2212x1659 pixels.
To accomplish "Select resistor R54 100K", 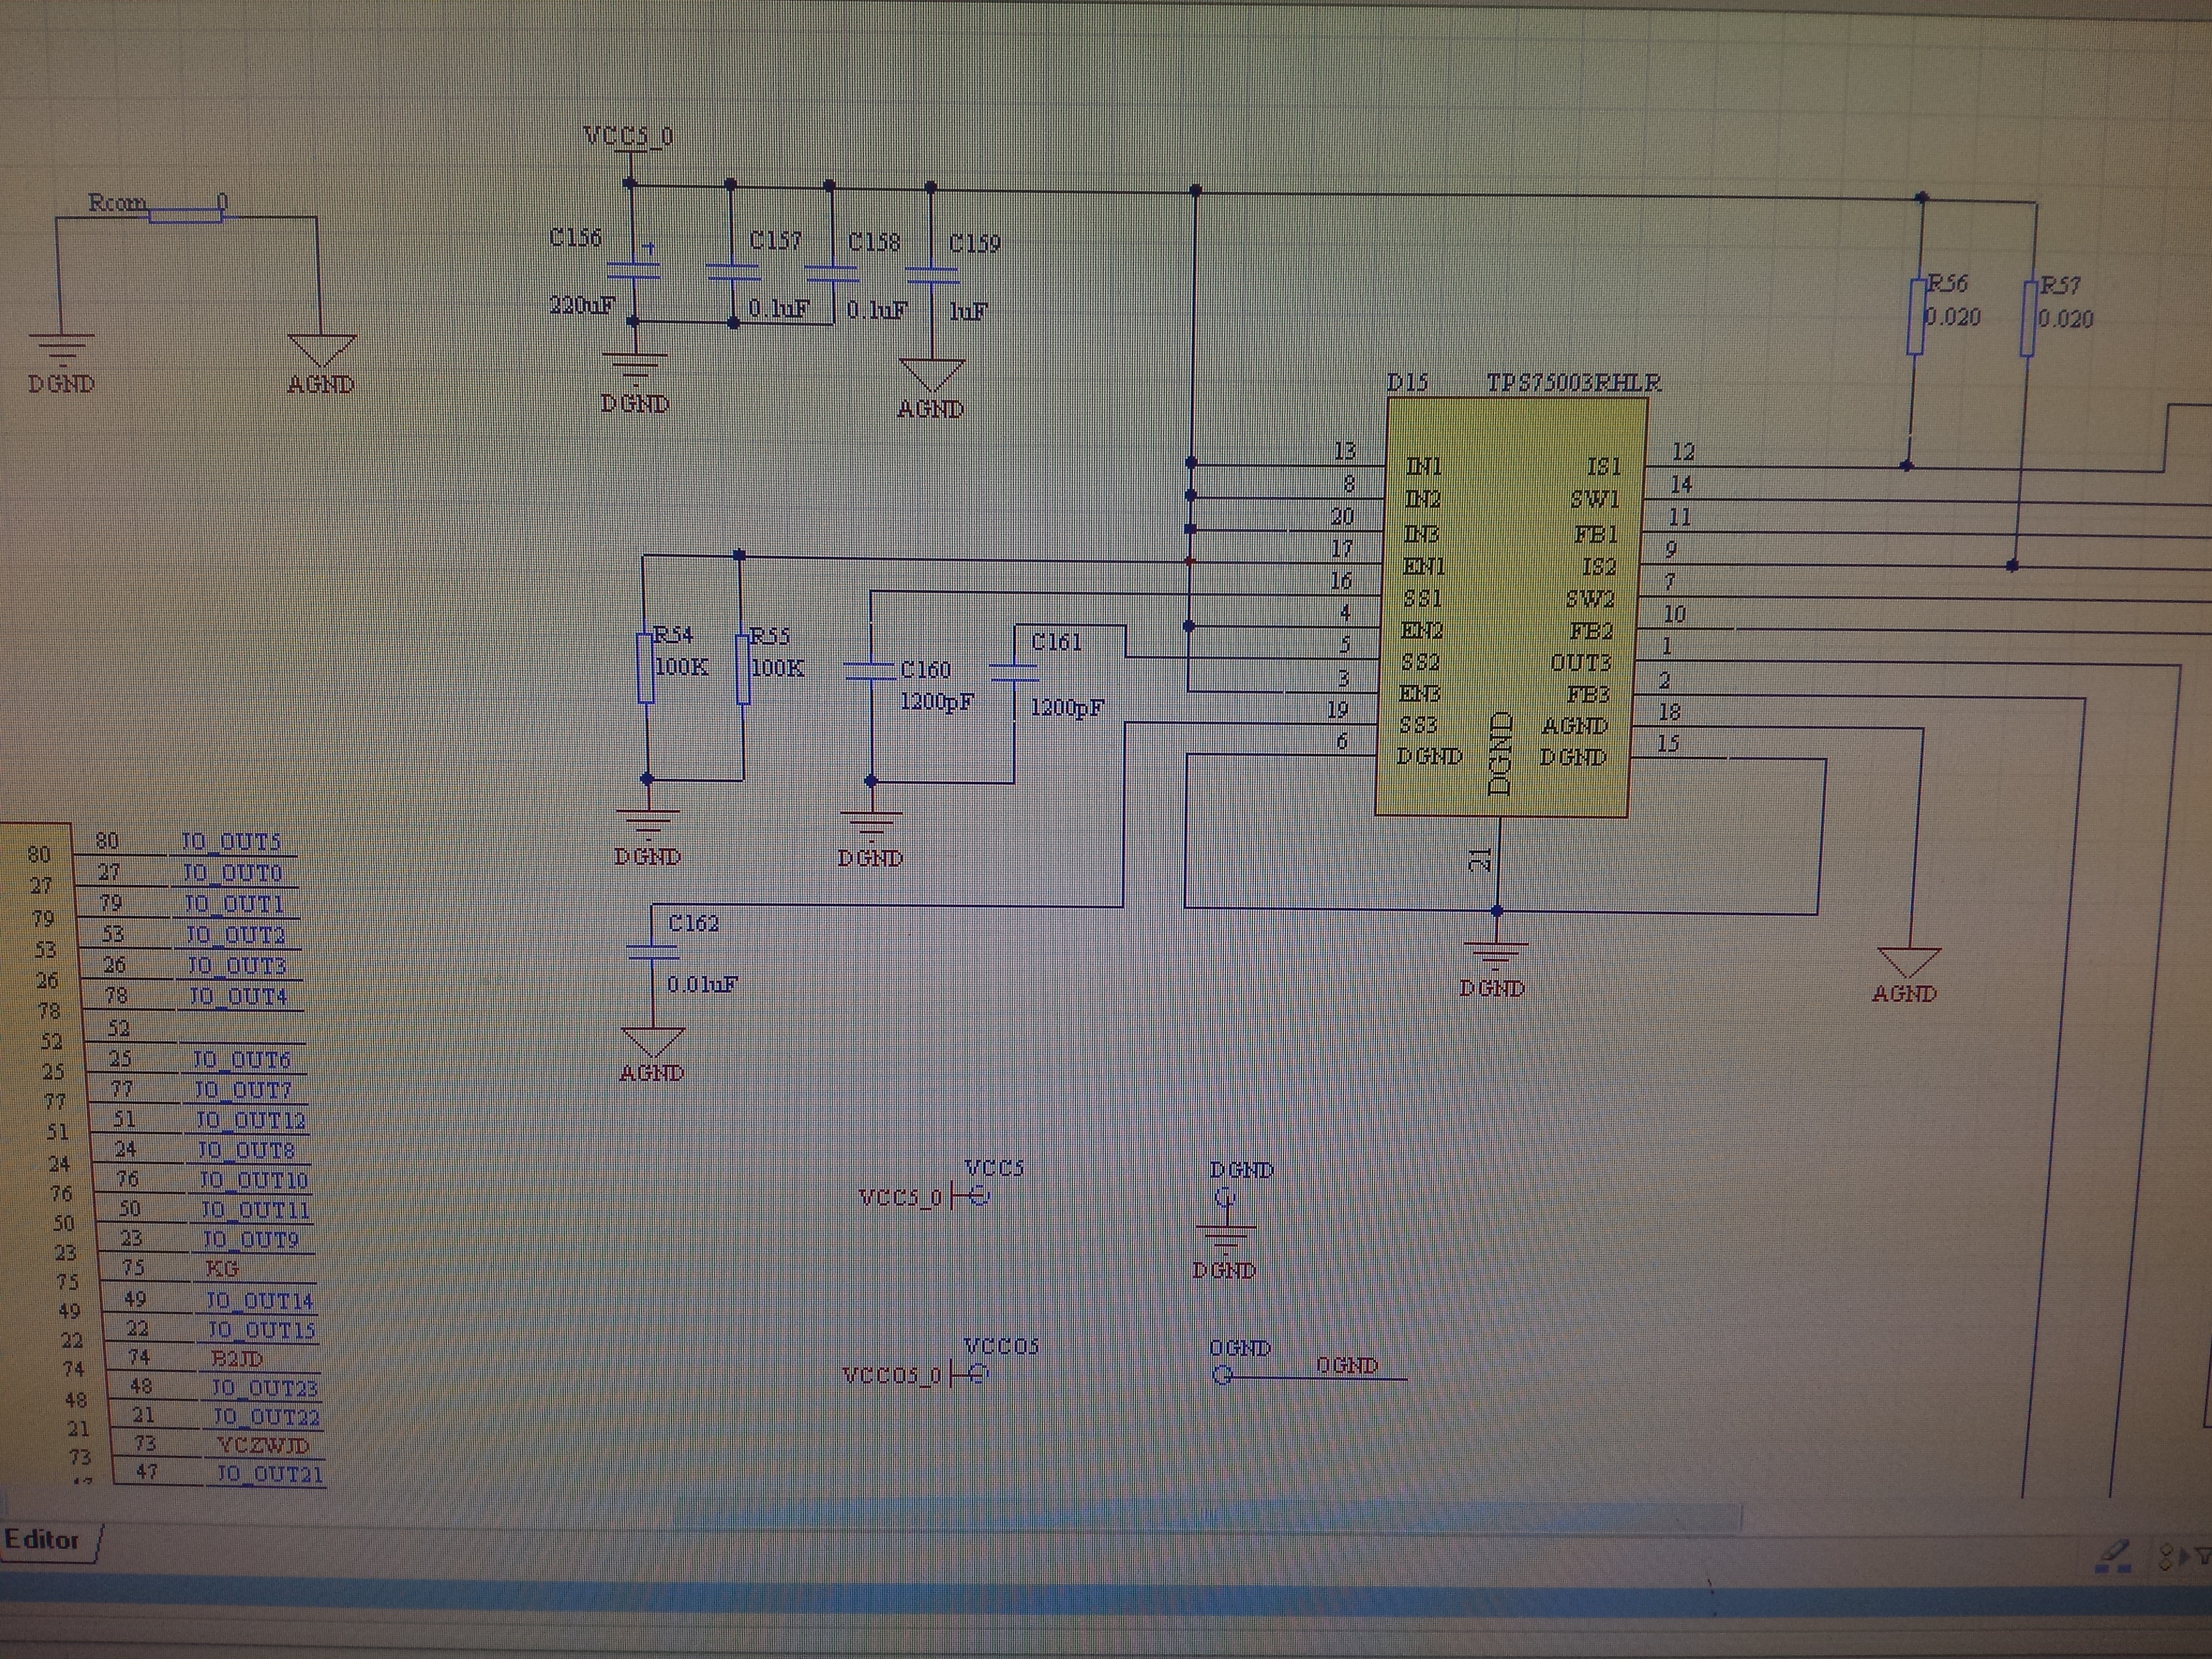I will coord(646,668).
